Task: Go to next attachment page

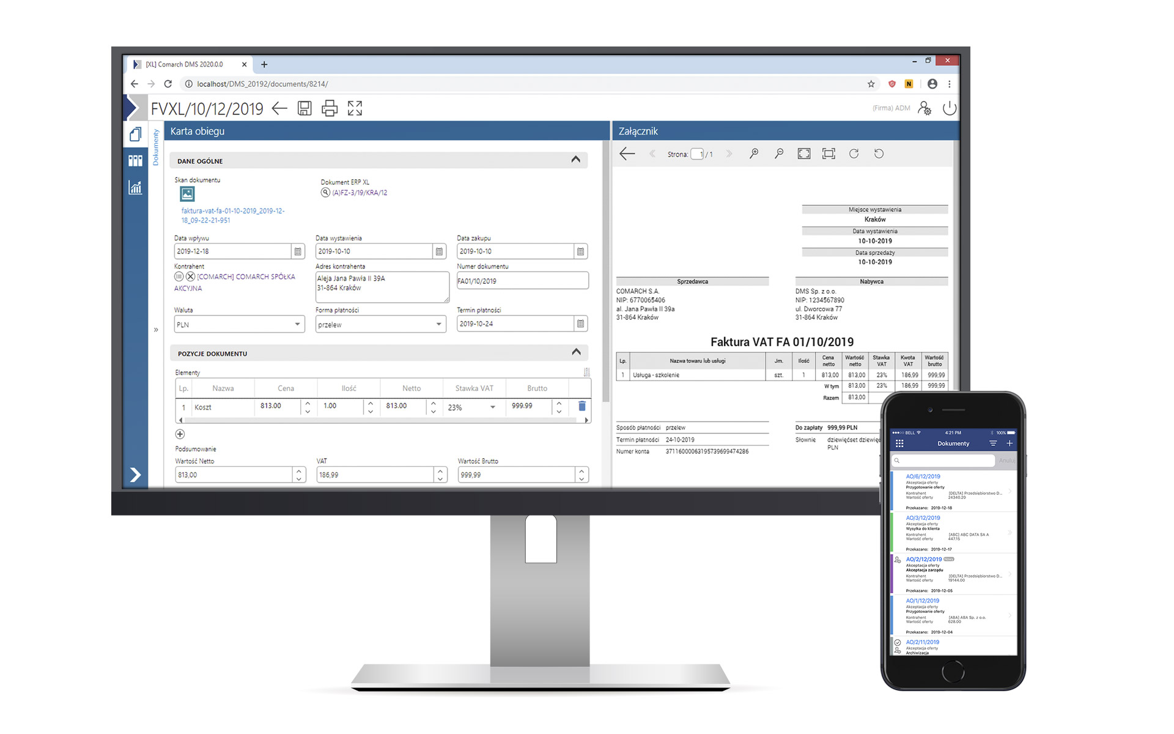Action: 729,154
